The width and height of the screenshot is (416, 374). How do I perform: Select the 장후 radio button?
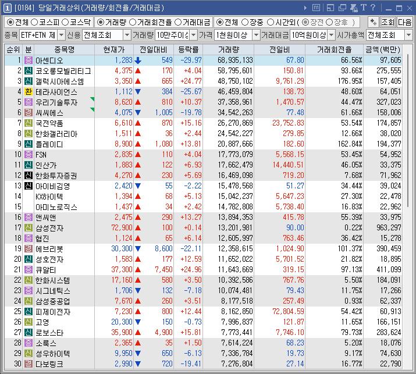click(x=329, y=22)
